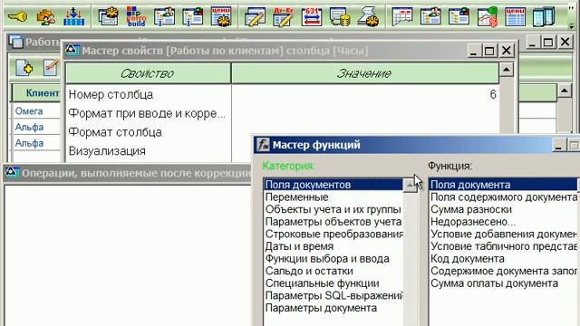Click the colored-blocks tree info icon
The width and height of the screenshot is (580, 326).
click(192, 16)
